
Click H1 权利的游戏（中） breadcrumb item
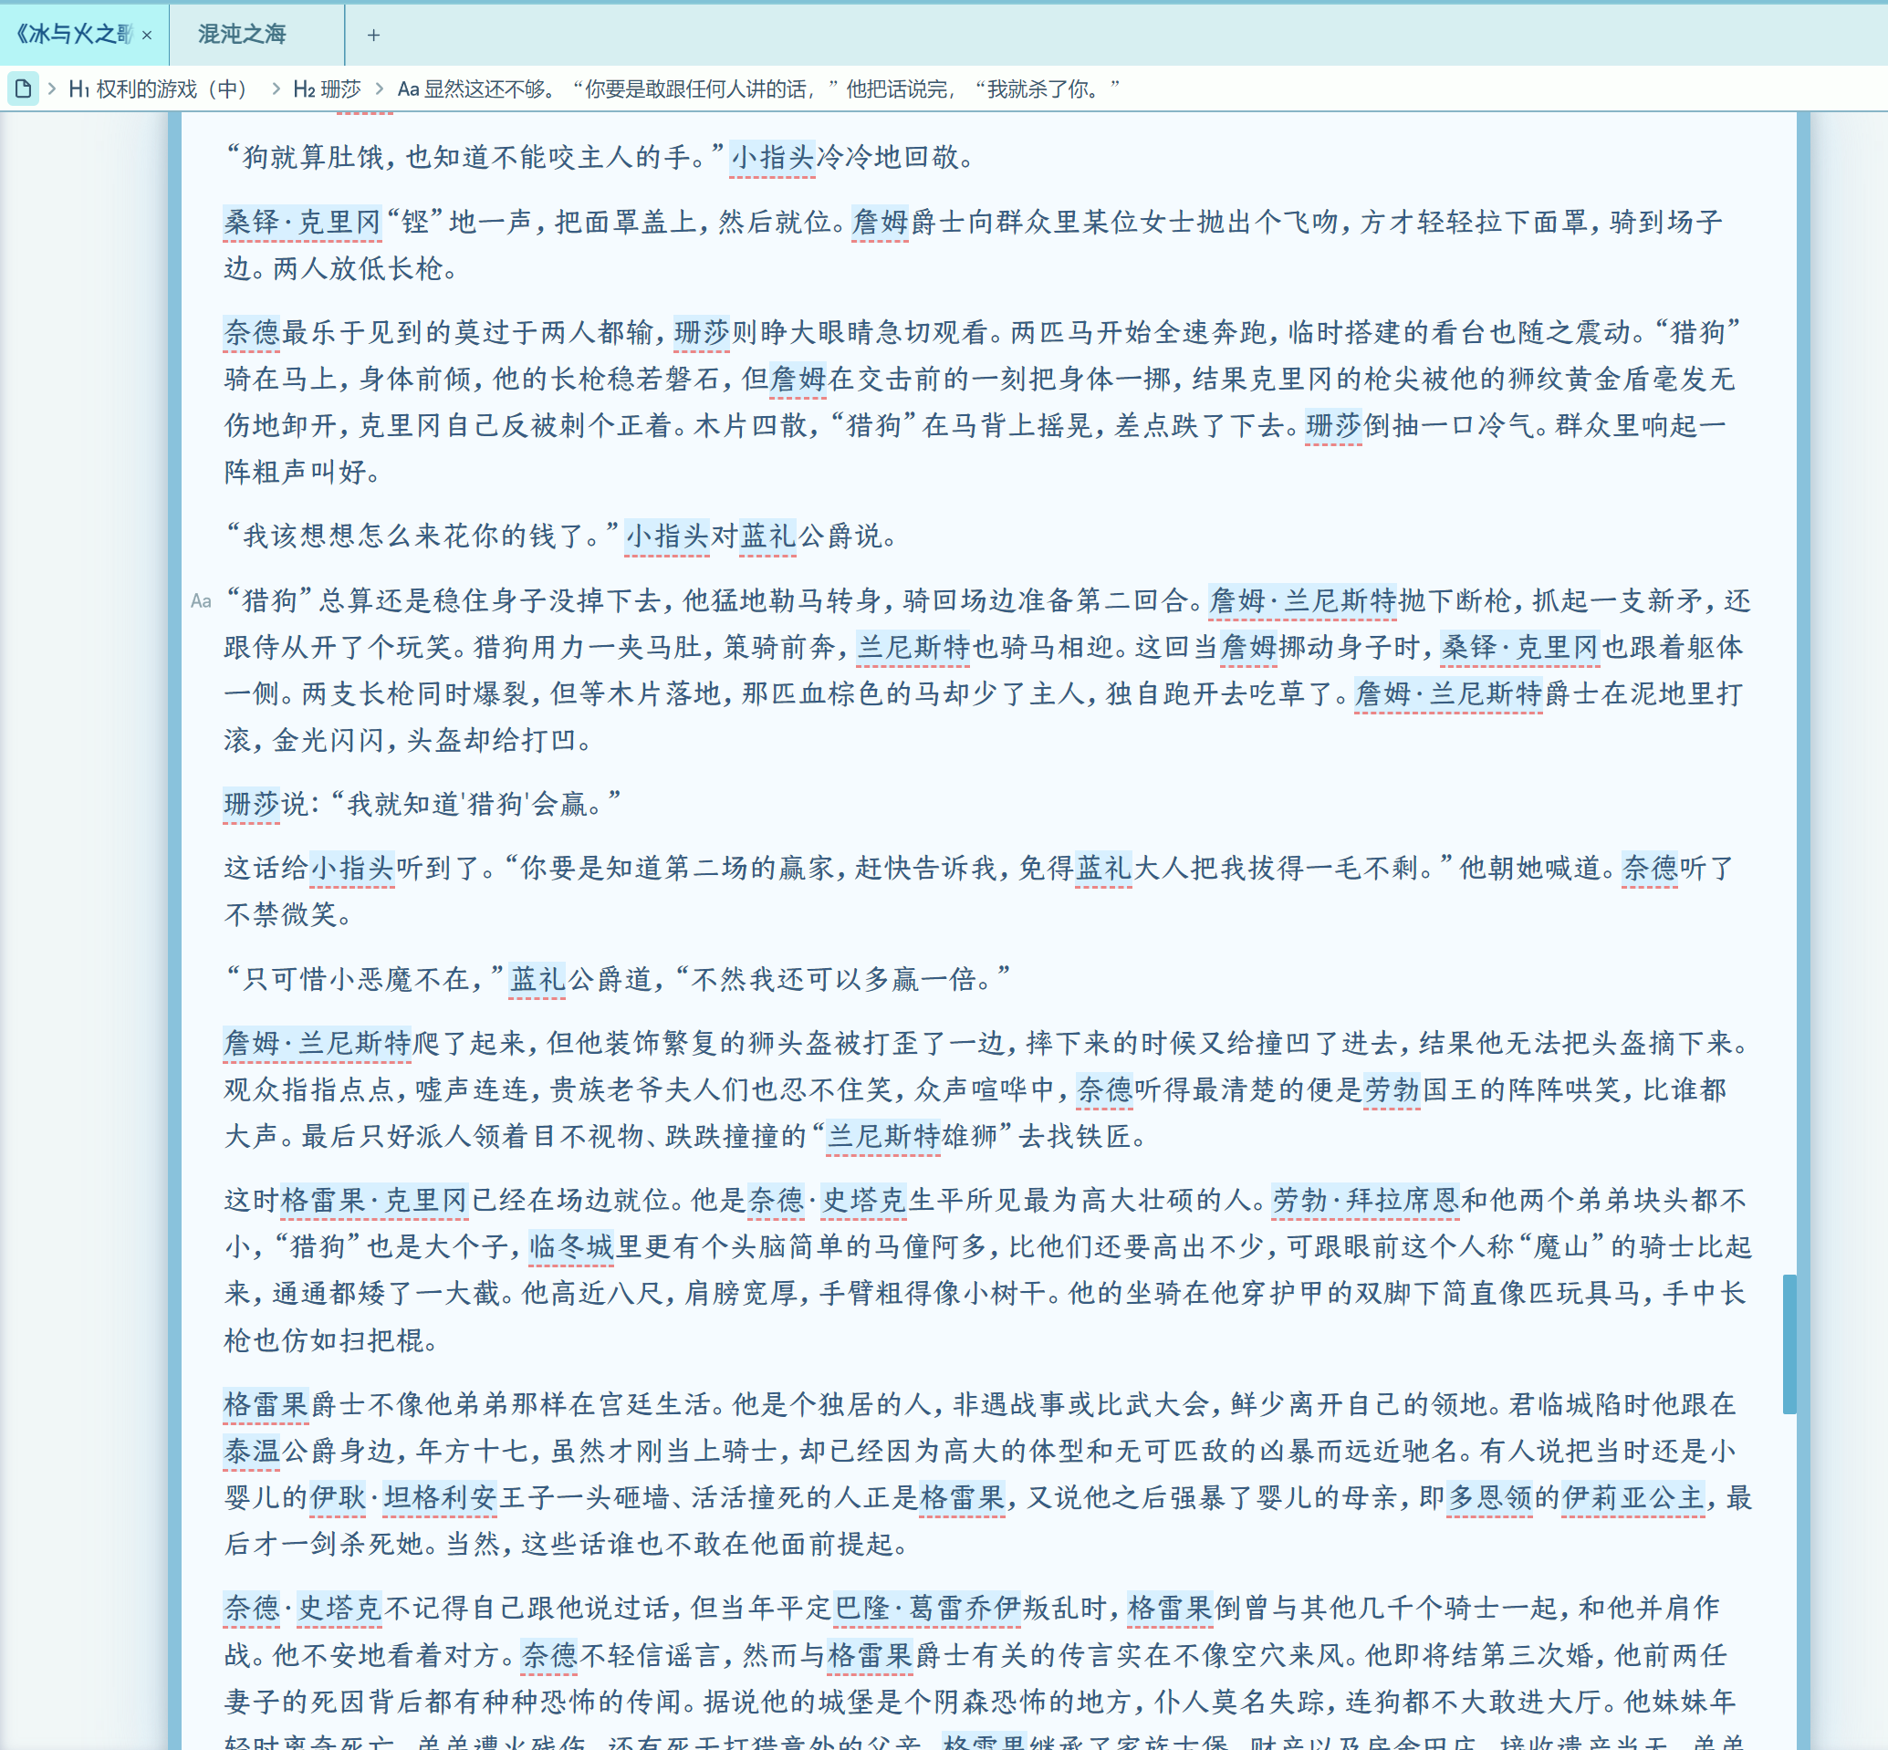coord(157,89)
